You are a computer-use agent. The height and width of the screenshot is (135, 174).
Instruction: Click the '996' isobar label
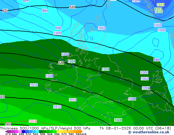pyautogui.click(x=45, y=10)
